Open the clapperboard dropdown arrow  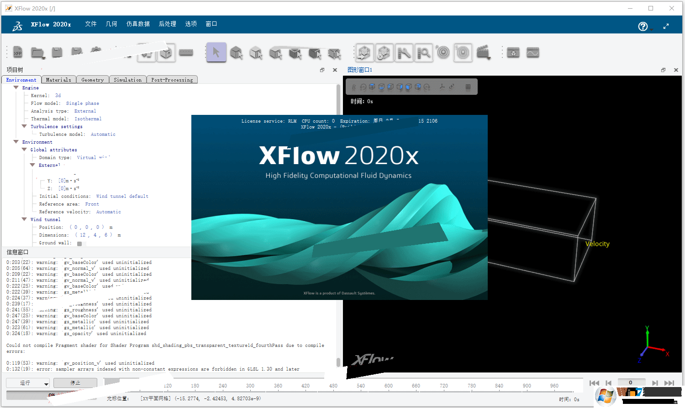pyautogui.click(x=489, y=58)
